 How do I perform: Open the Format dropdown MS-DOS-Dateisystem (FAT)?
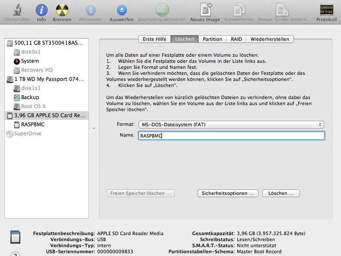(231, 124)
